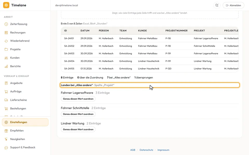Viewport: 249px width, 155px height.
Task: Click the Abmelden logout button
Action: pos(233,5)
